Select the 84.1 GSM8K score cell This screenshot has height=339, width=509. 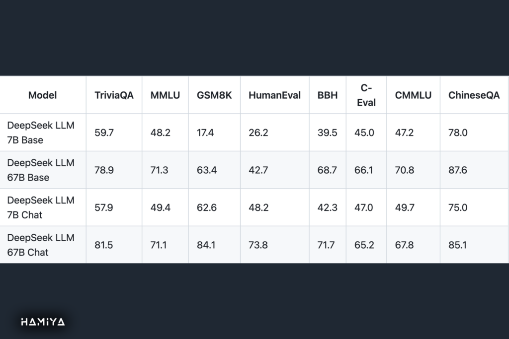(206, 245)
